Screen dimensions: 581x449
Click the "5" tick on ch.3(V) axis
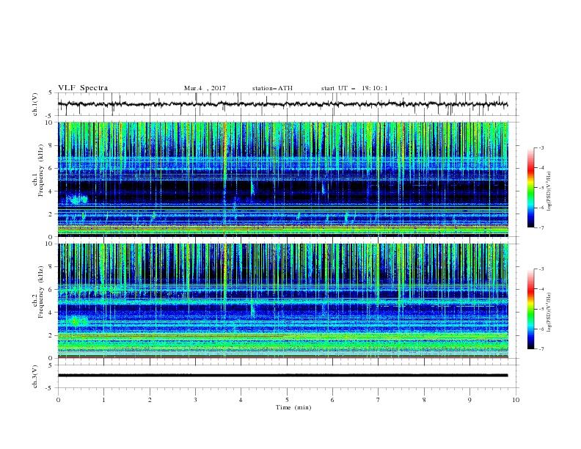(x=51, y=365)
